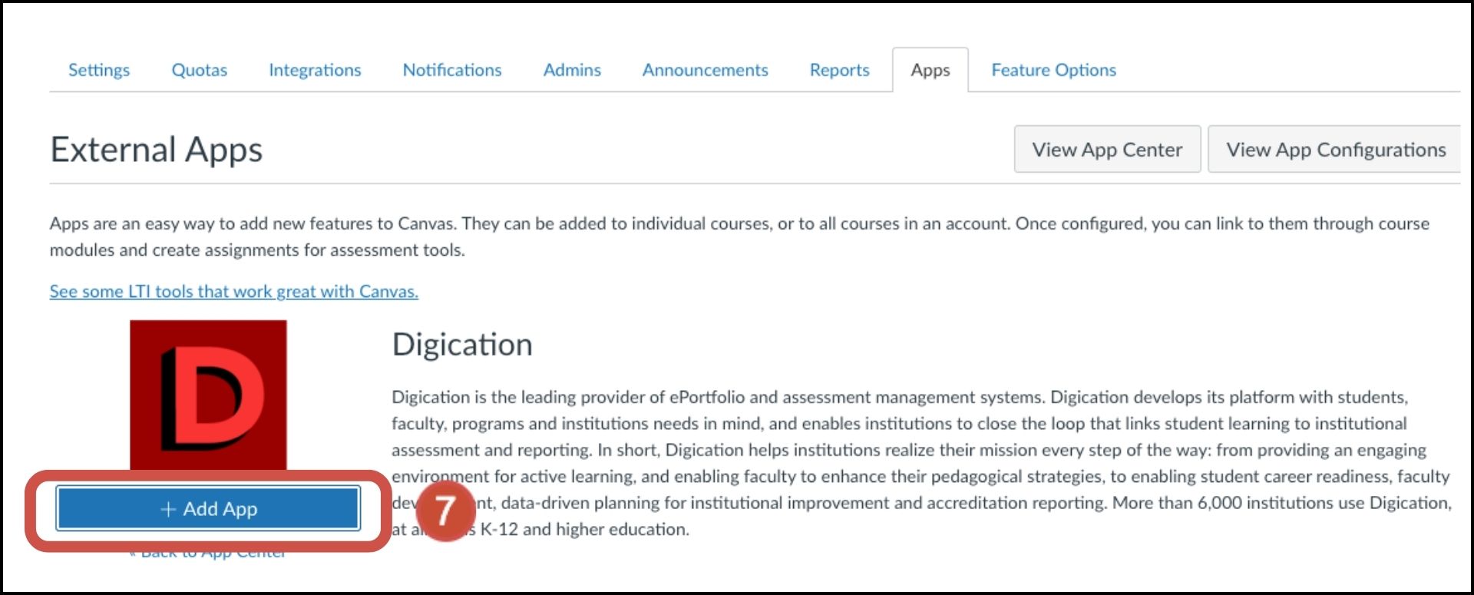Open the Feature Options tab
The width and height of the screenshot is (1474, 595).
[x=1054, y=70]
